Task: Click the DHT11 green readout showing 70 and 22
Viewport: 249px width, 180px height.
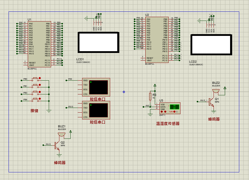Action: click(x=175, y=107)
